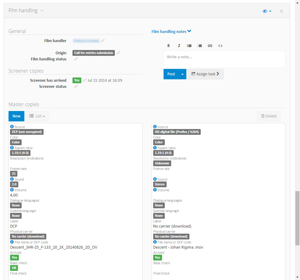Viewport: 300px width, 280px height.
Task: Click in the Write a note field
Action: [x=224, y=59]
